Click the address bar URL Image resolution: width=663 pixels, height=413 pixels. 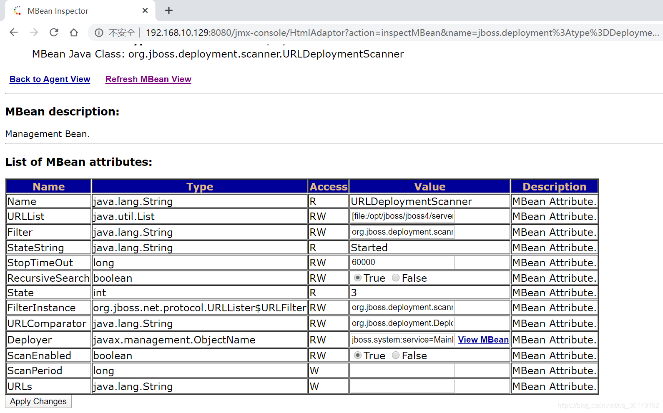(402, 33)
